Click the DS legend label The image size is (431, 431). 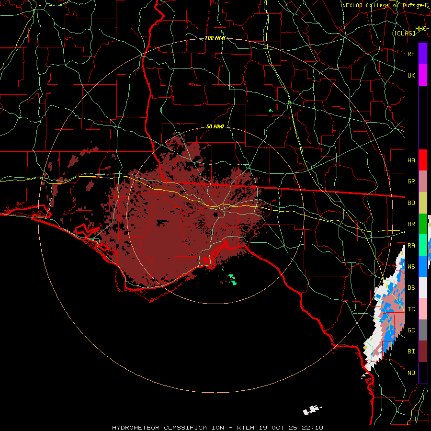tap(411, 288)
